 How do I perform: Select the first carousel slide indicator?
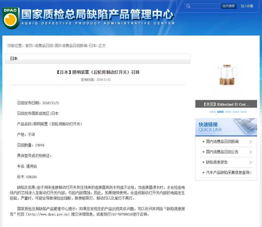click(x=213, y=112)
